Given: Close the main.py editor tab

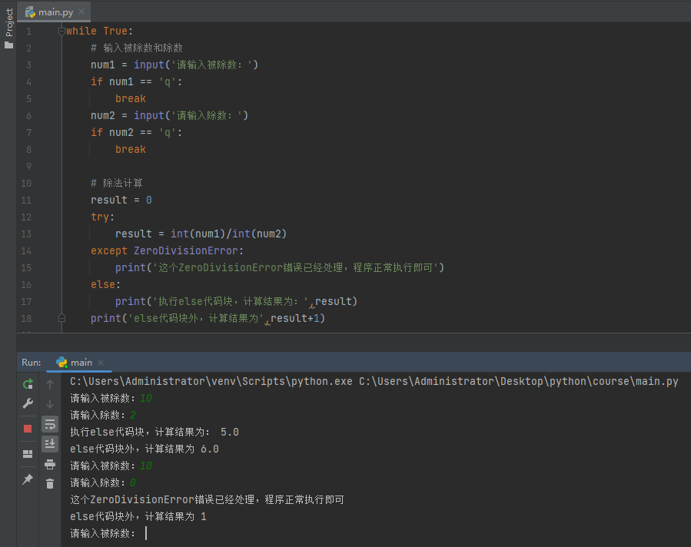Looking at the screenshot, I should point(81,12).
